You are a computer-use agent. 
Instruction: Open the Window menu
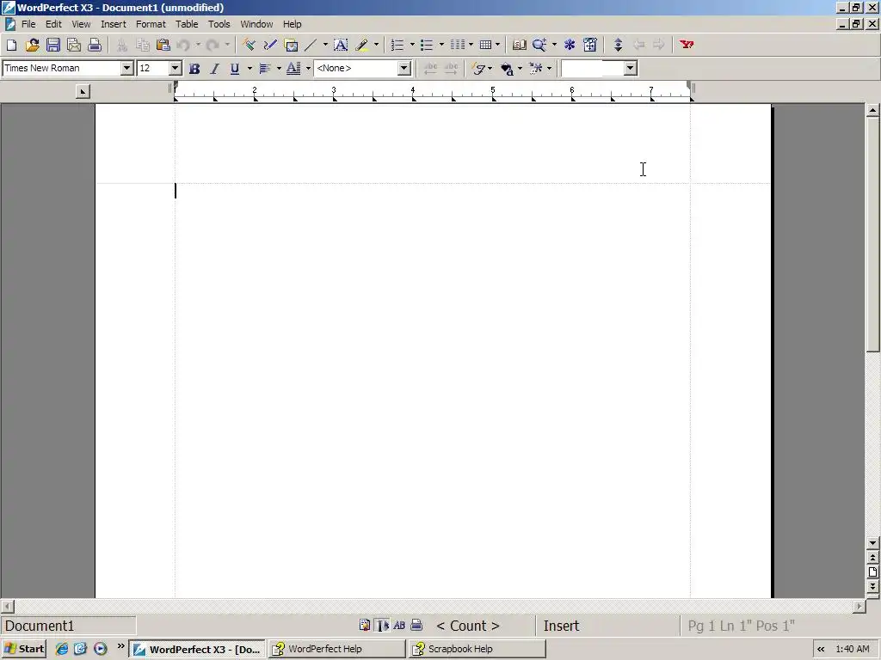tap(256, 24)
